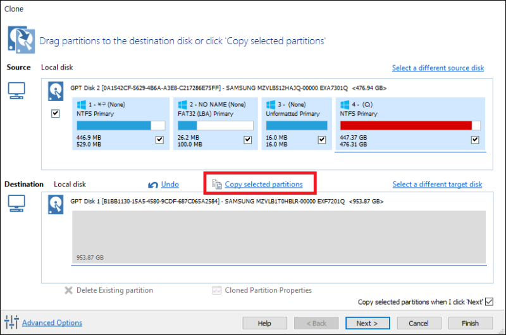Click the GPT Disk 2 hard drive icon
The image size is (506, 335).
[56, 91]
